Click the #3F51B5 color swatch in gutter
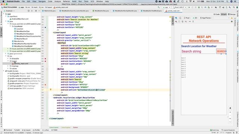239x134 pixels. [x=45, y=27]
